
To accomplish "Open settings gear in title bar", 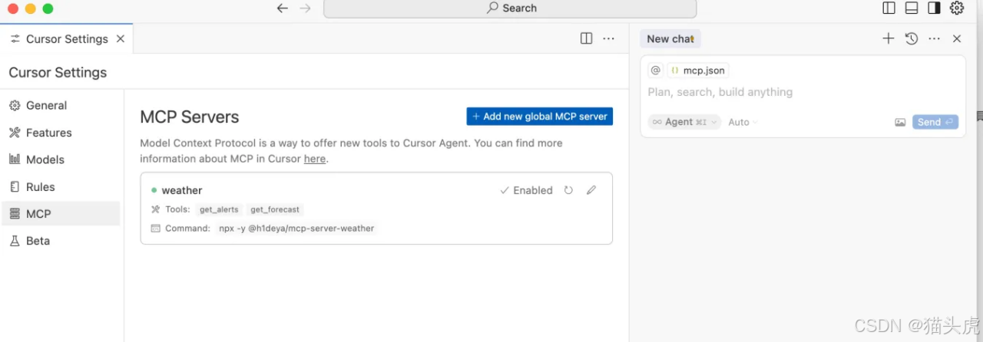I will tap(957, 8).
